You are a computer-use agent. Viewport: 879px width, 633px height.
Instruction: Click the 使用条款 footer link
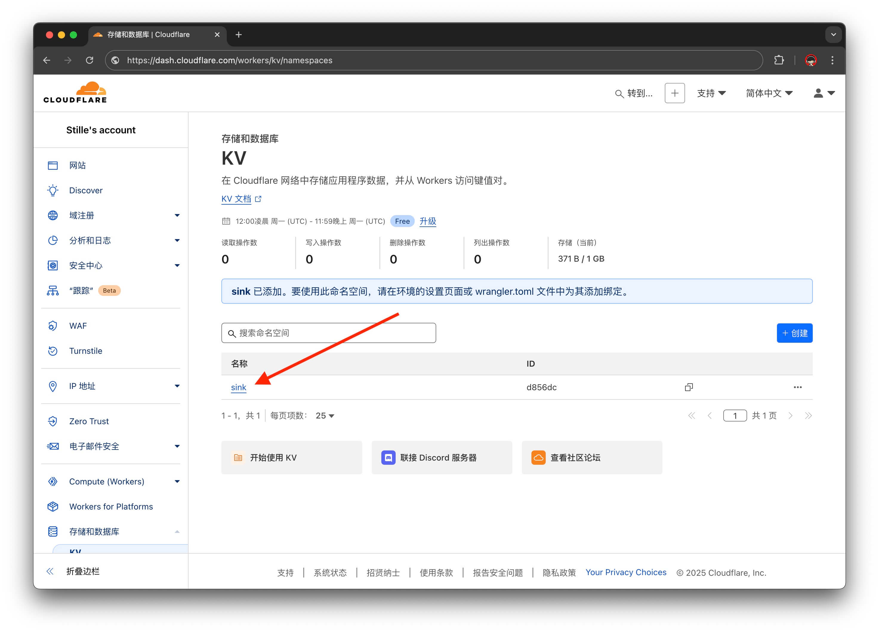pos(436,572)
